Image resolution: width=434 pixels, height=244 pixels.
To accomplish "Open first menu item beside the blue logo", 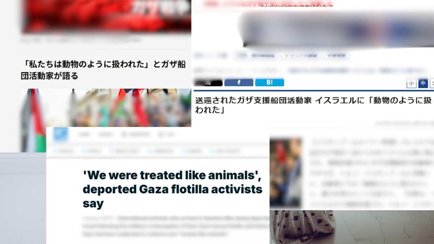I will (x=84, y=135).
